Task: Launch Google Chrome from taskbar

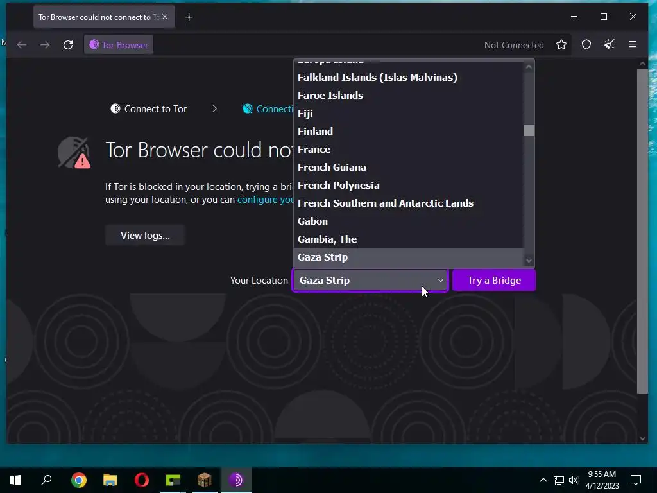Action: 79,480
